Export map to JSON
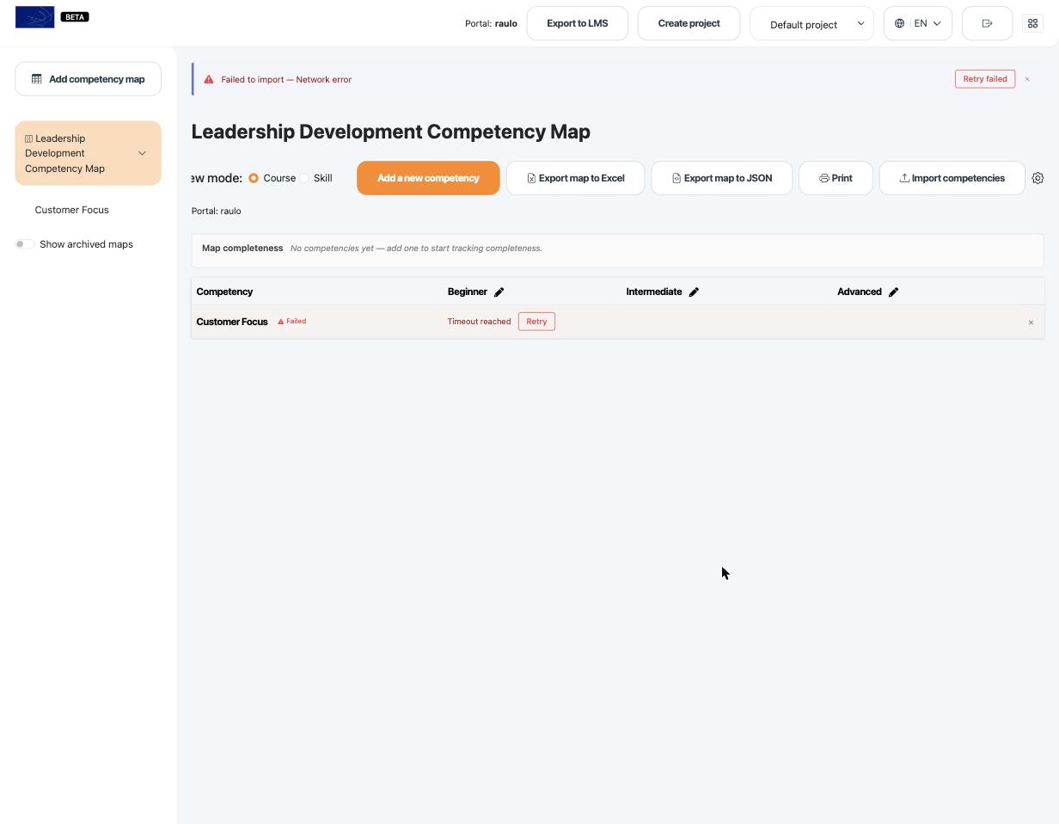Image resolution: width=1059 pixels, height=824 pixels. tap(722, 178)
